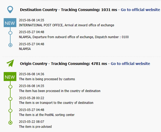The width and height of the screenshot is (161, 132).
Task: Select the blue marker for NLAMSA departure event
Action: tap(10, 33)
